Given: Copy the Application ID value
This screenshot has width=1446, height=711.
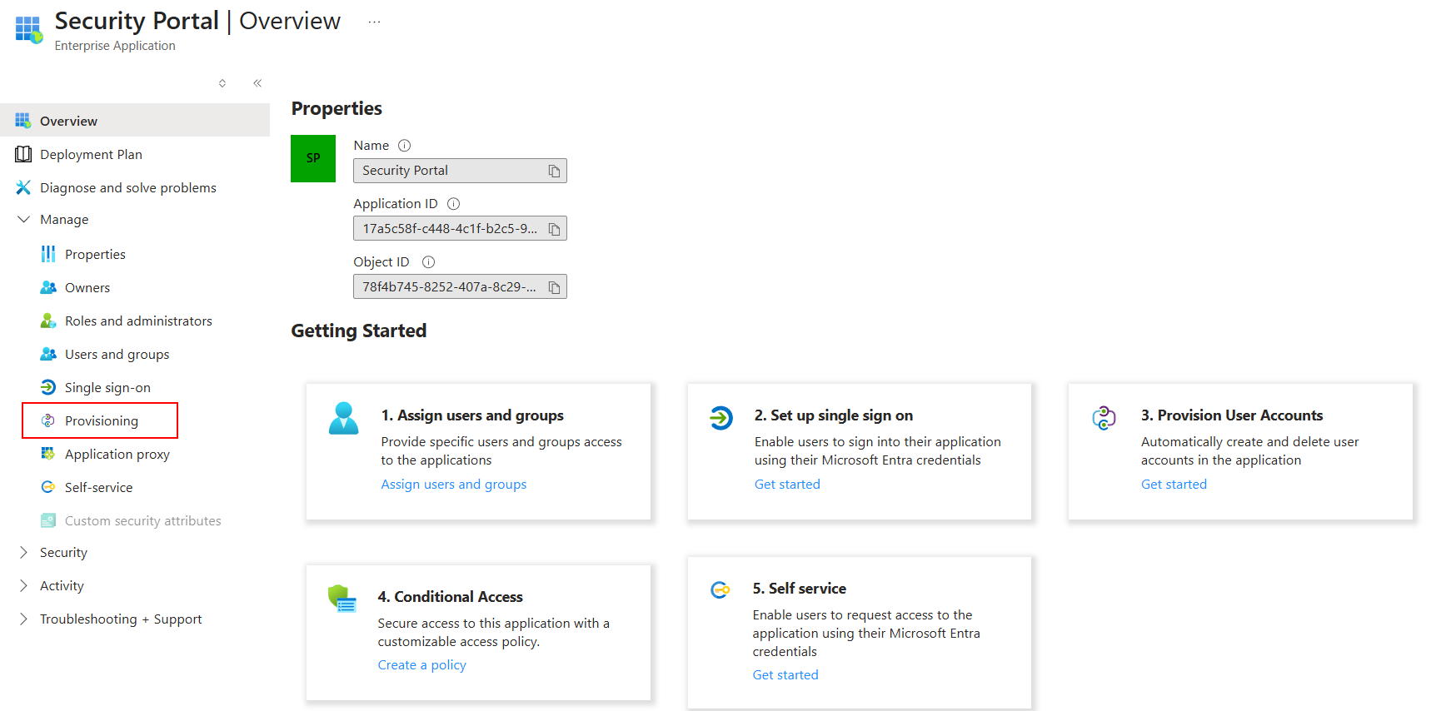Looking at the screenshot, I should click(554, 229).
